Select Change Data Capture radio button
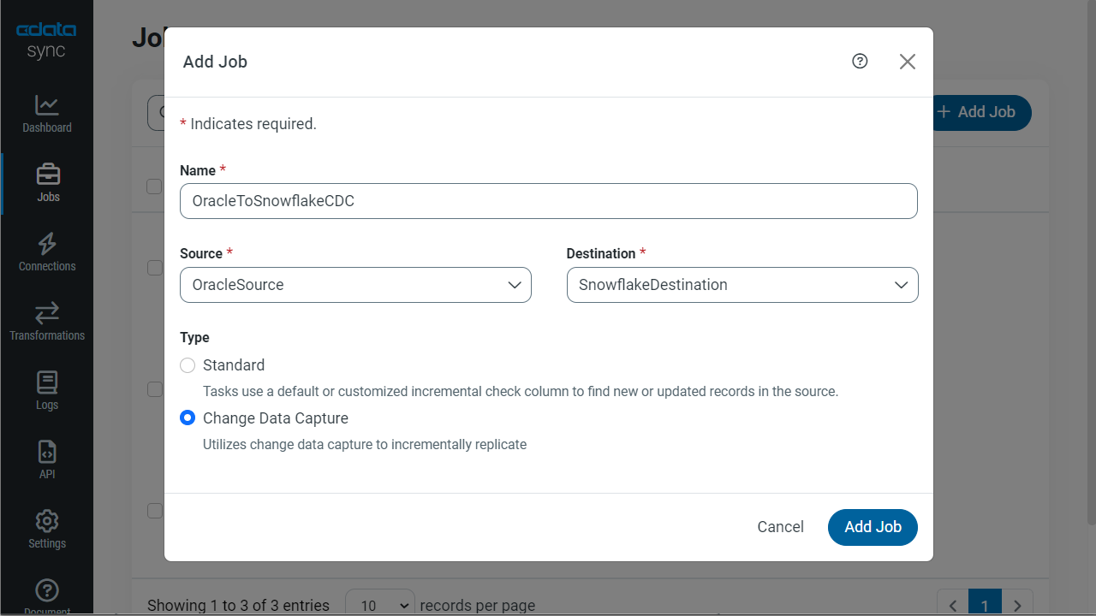The image size is (1096, 616). [188, 418]
